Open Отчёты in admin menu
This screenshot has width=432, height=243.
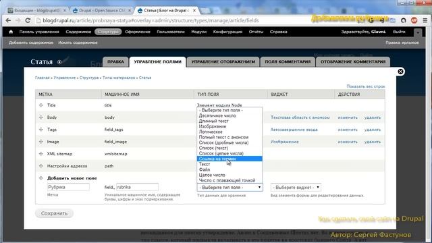(x=256, y=32)
